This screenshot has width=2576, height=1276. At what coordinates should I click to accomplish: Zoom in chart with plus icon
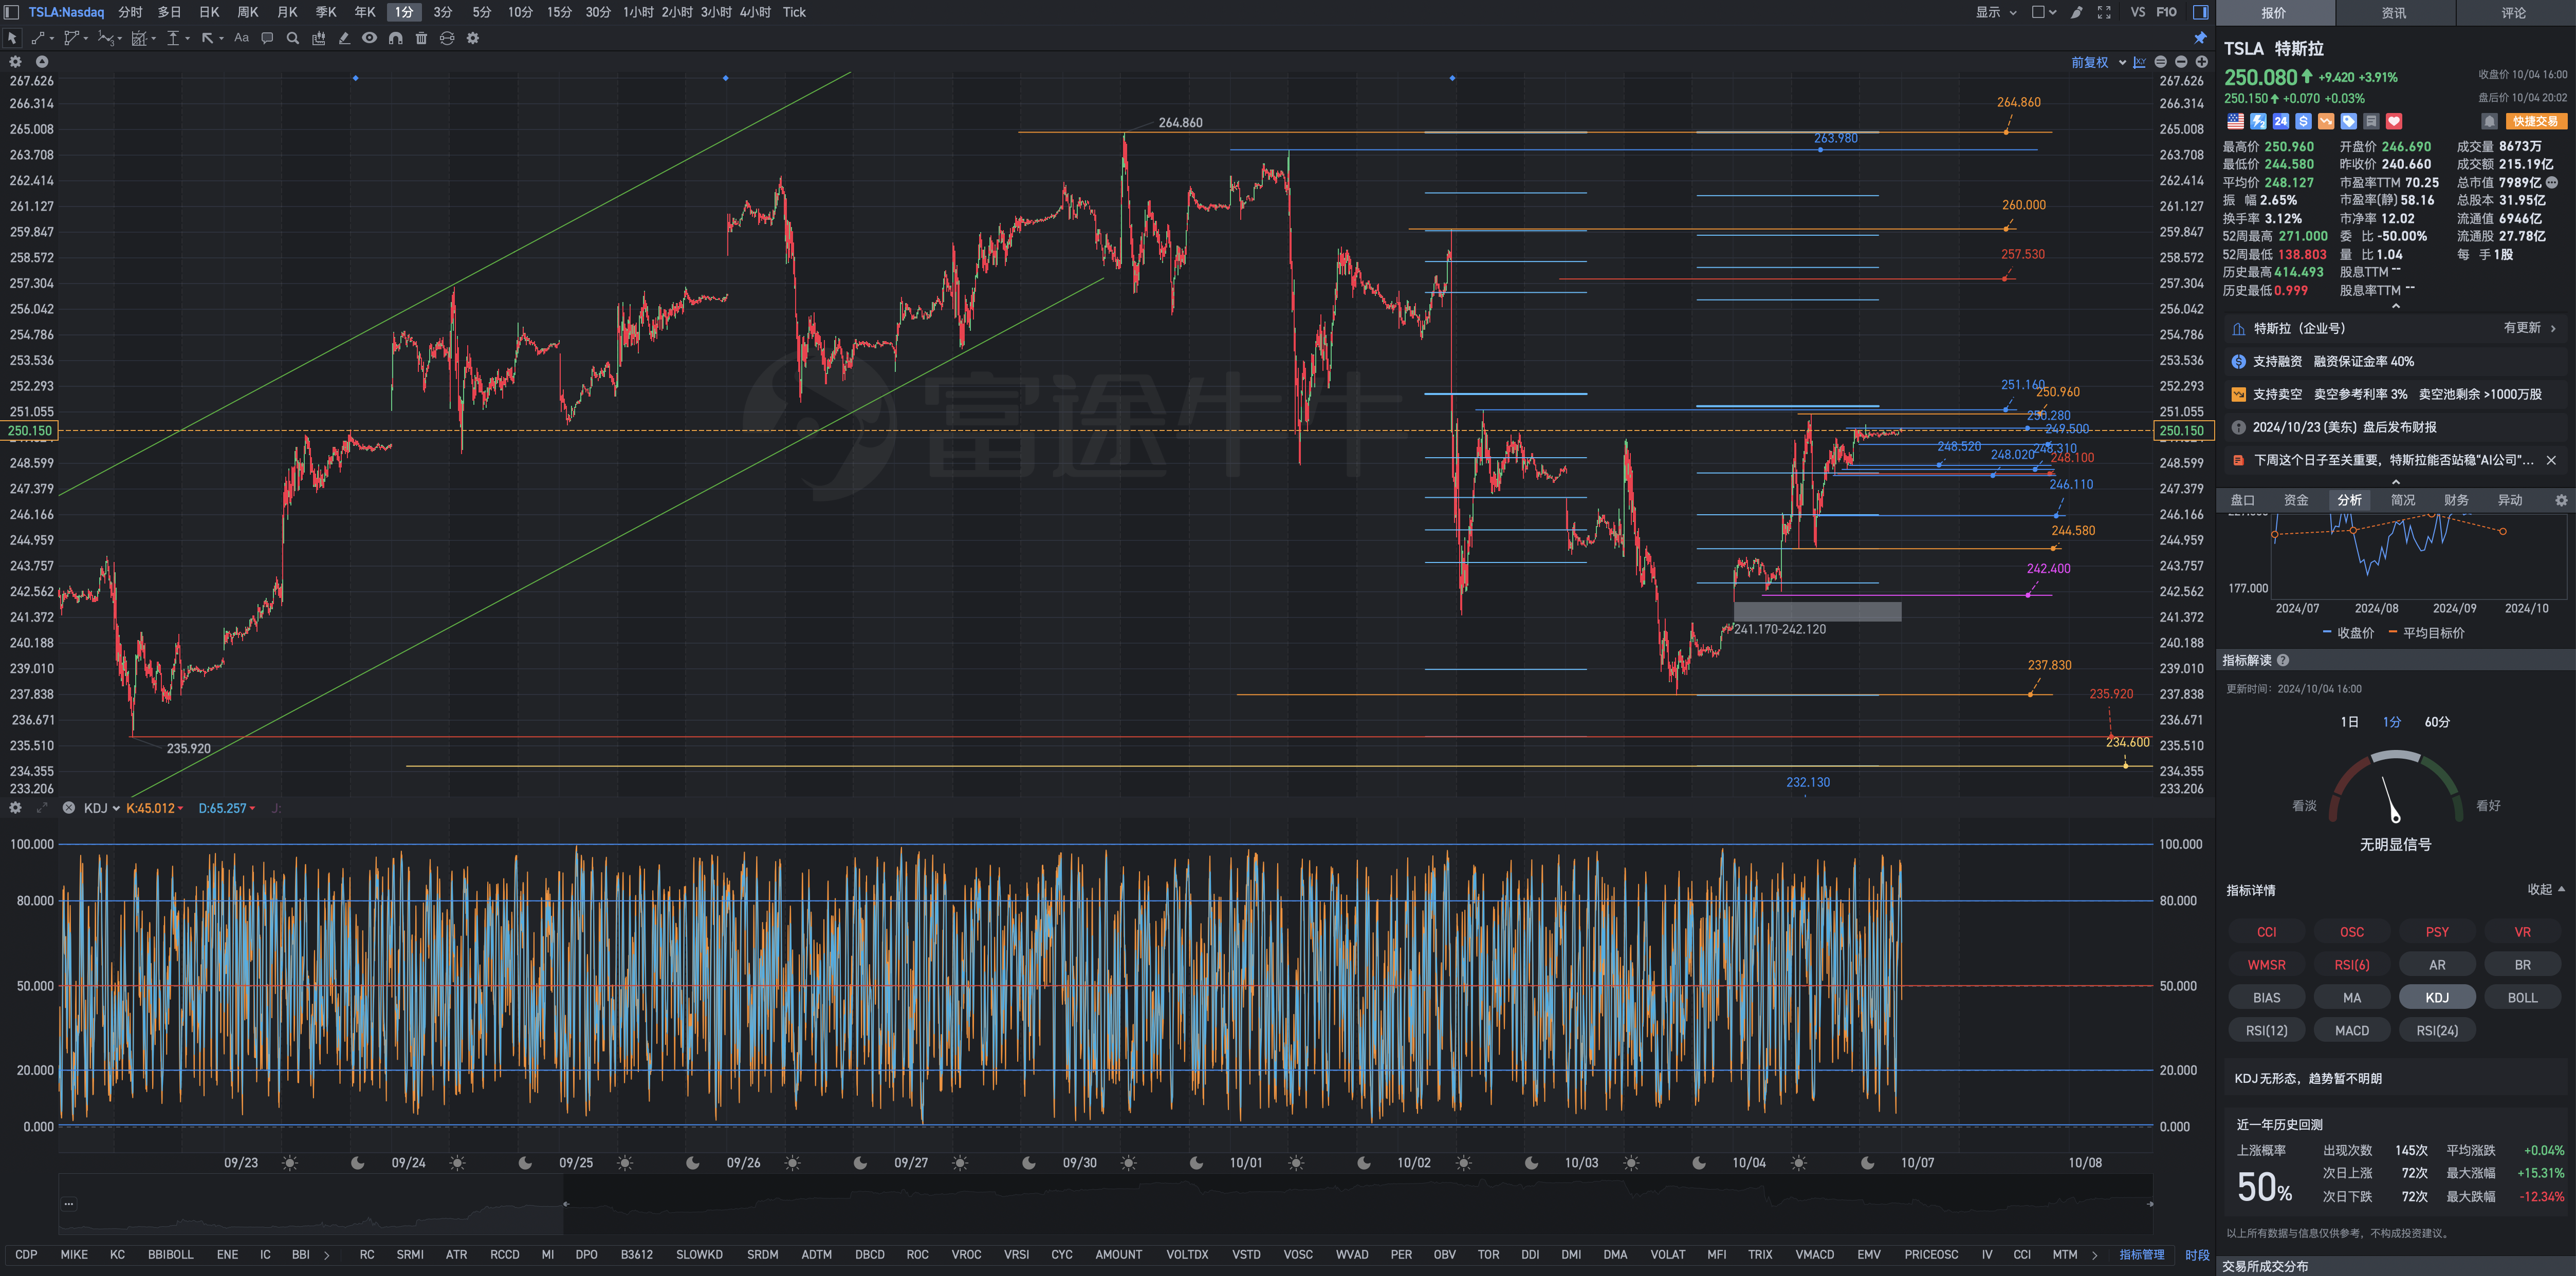tap(2201, 62)
